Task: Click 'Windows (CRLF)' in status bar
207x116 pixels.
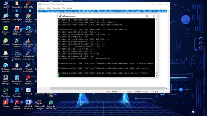Action: coord(141,92)
